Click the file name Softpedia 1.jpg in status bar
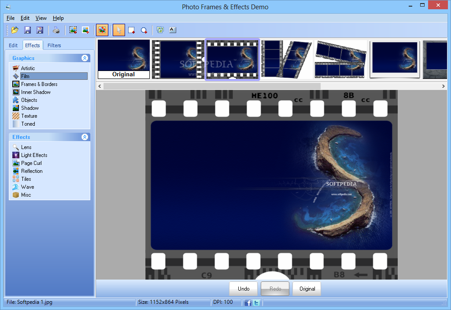The height and width of the screenshot is (310, 451). coord(35,302)
